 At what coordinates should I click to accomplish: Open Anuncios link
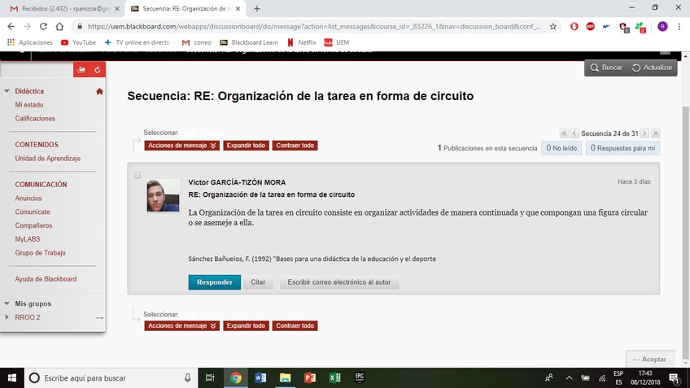coord(28,198)
